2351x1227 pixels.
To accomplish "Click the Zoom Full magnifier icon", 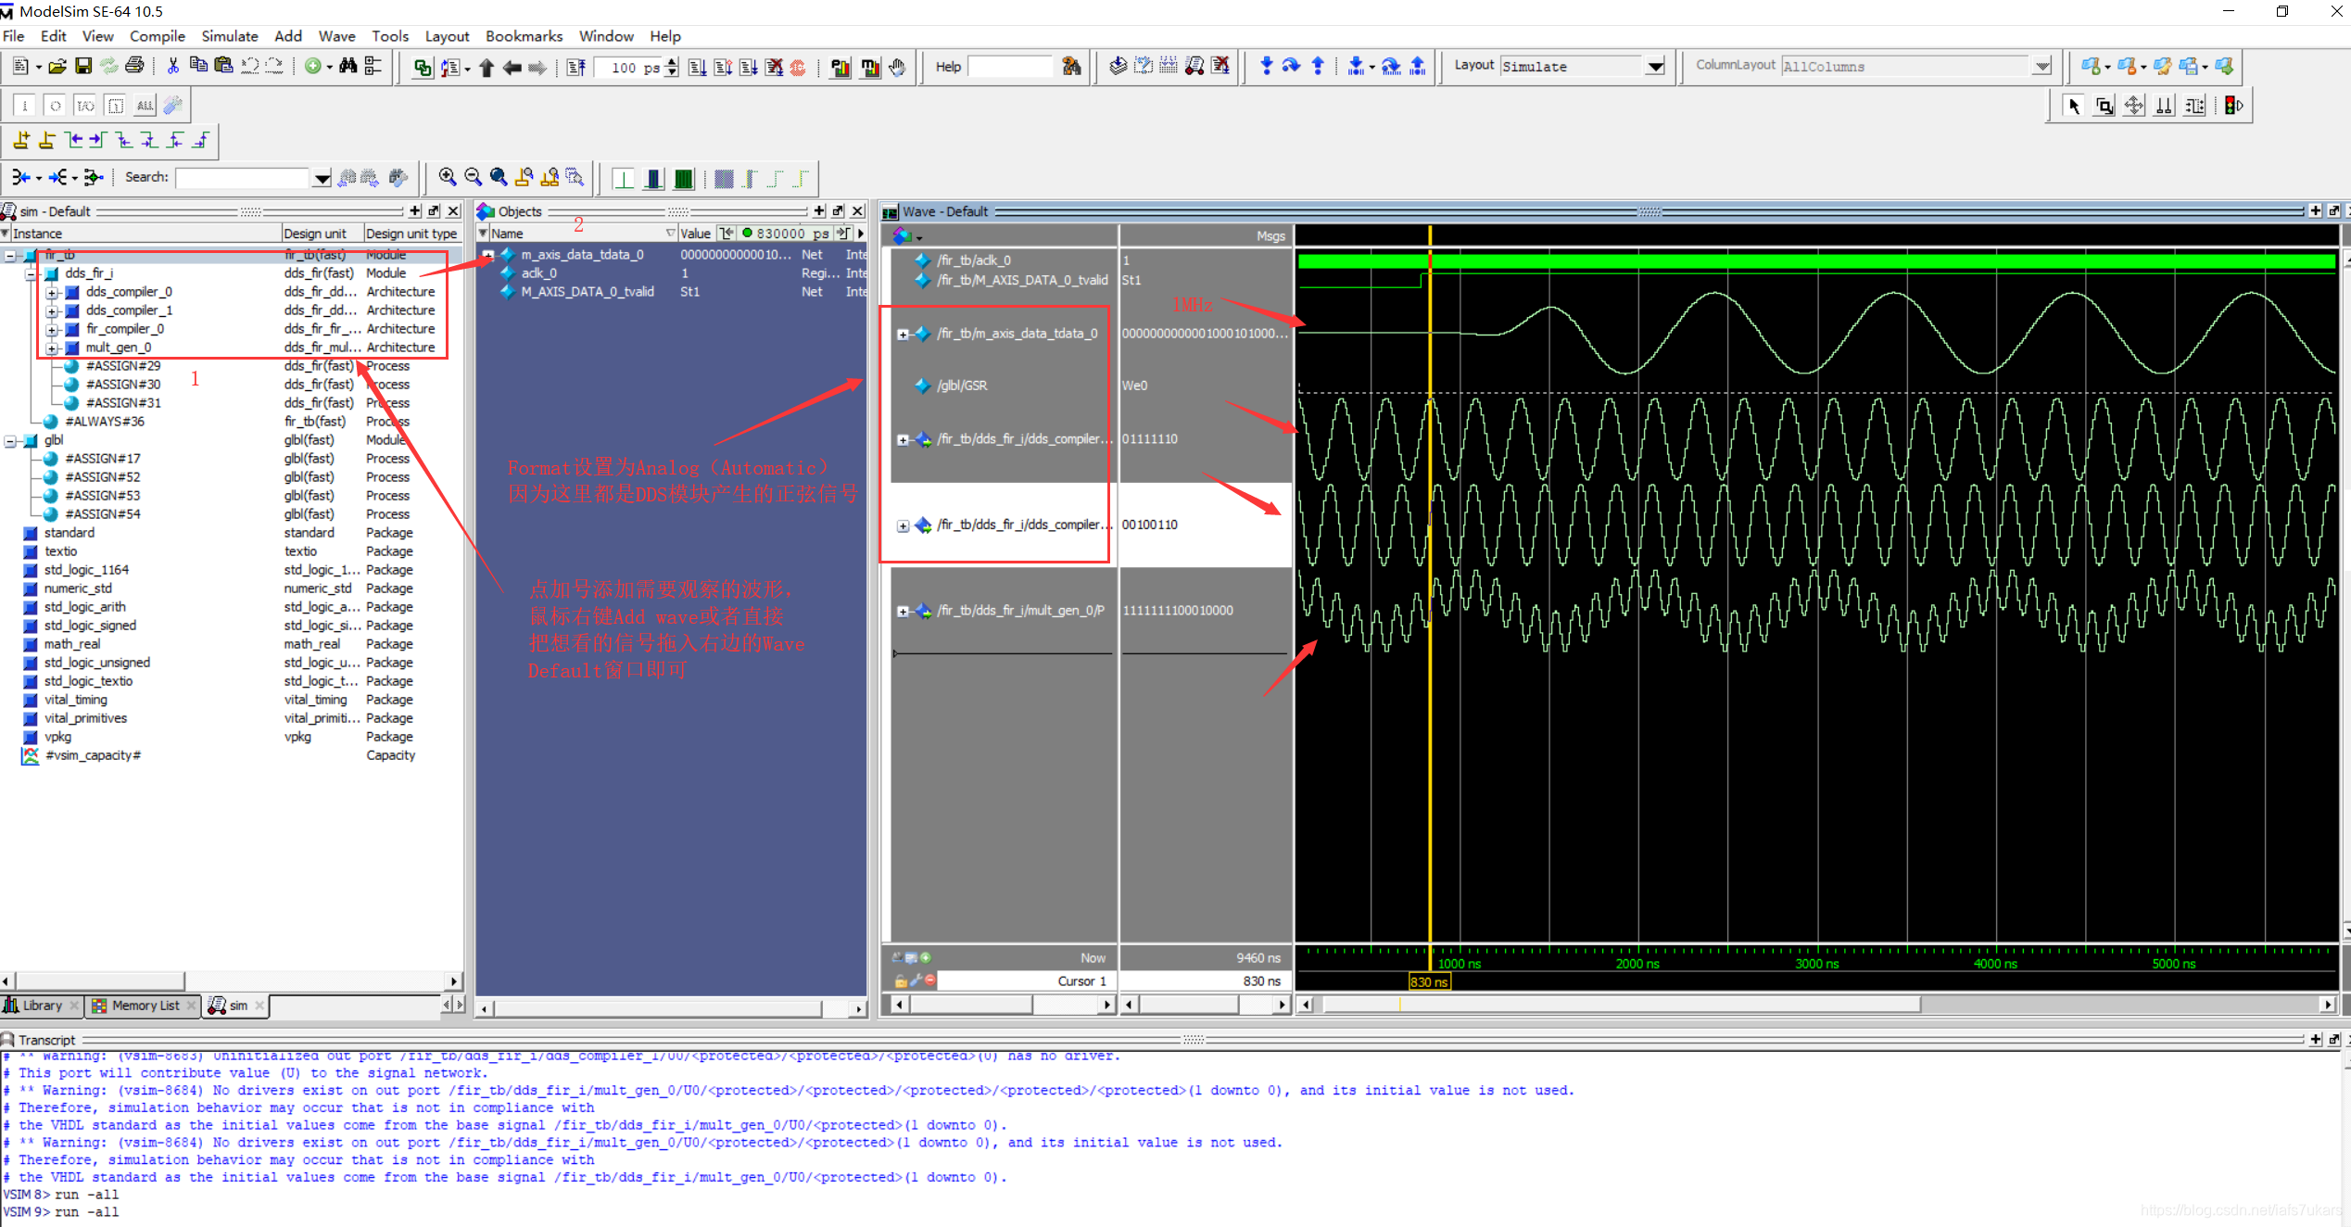I will click(499, 177).
